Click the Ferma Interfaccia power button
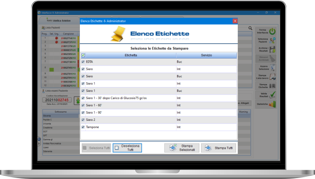Screen dimensions: 315x179 266,31
